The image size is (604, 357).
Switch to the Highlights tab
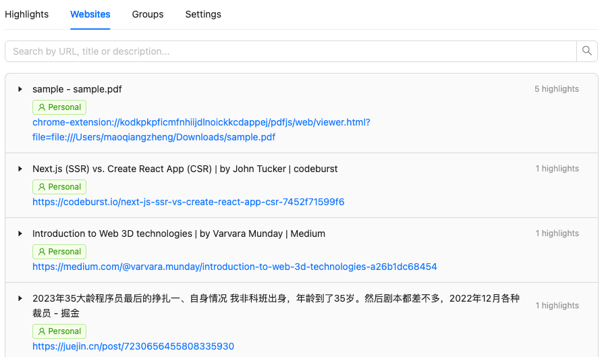pyautogui.click(x=27, y=14)
